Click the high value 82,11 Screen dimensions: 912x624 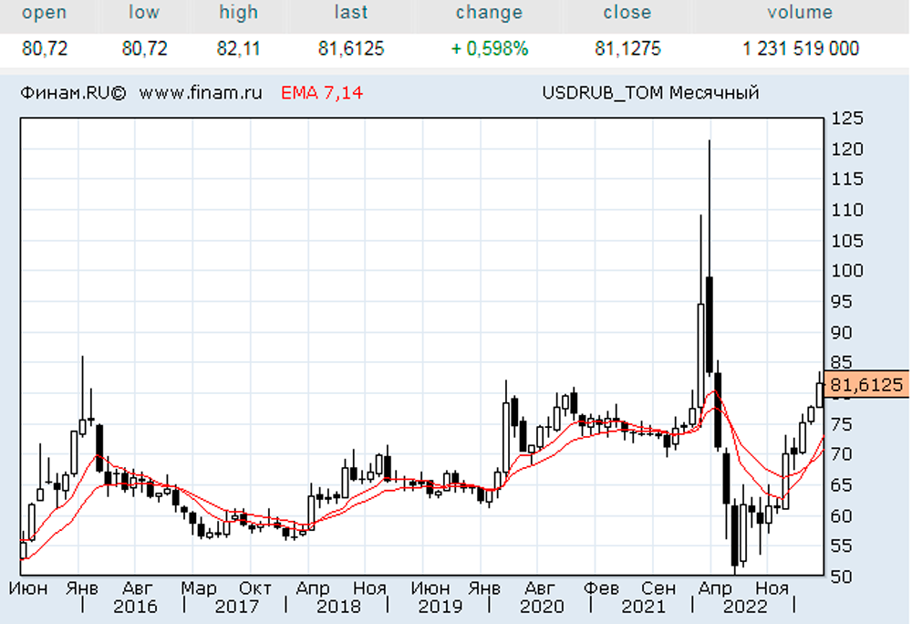click(238, 49)
